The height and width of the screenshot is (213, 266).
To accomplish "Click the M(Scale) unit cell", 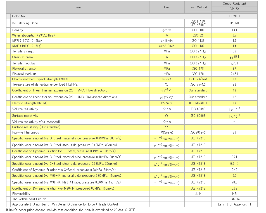I will click(x=167, y=132).
